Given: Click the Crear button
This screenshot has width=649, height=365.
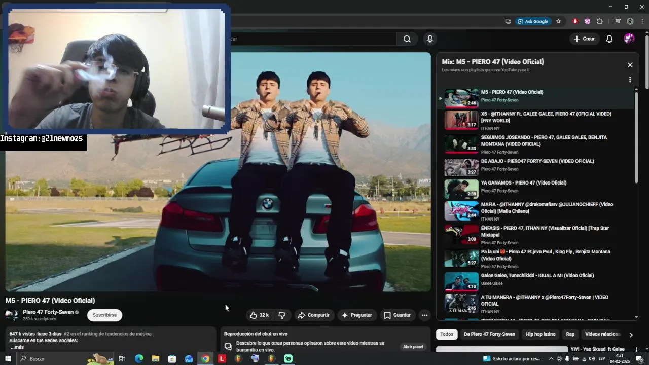Looking at the screenshot, I should 584,39.
